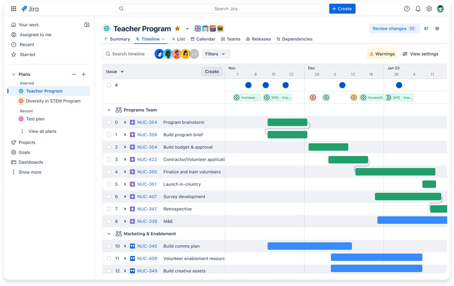Check the Build comms plan checkbox
This screenshot has height=286, width=454.
tap(109, 246)
